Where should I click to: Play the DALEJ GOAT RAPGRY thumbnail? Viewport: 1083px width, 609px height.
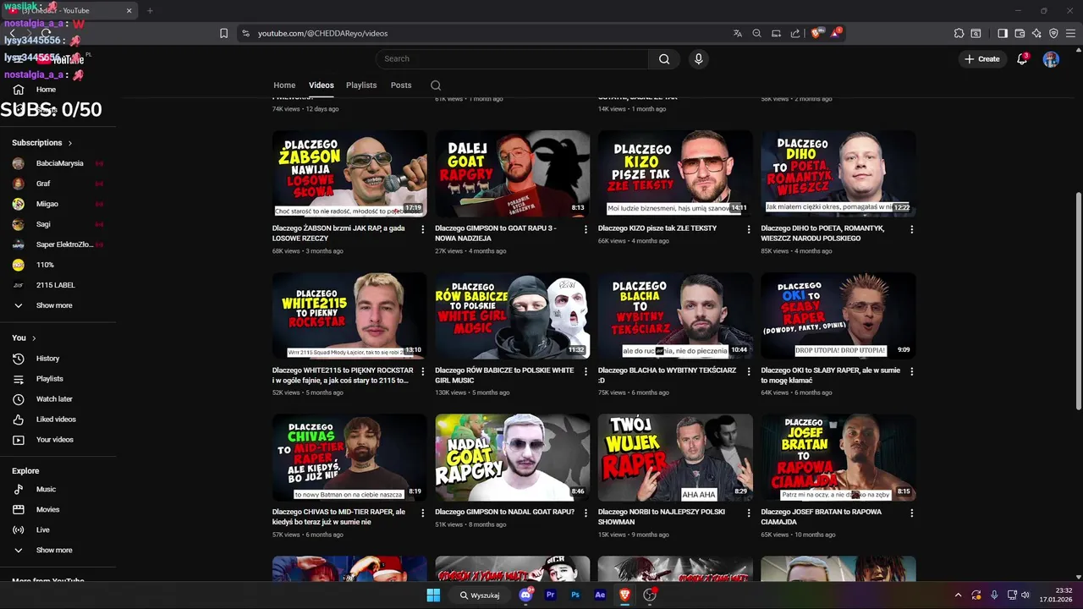pyautogui.click(x=513, y=173)
